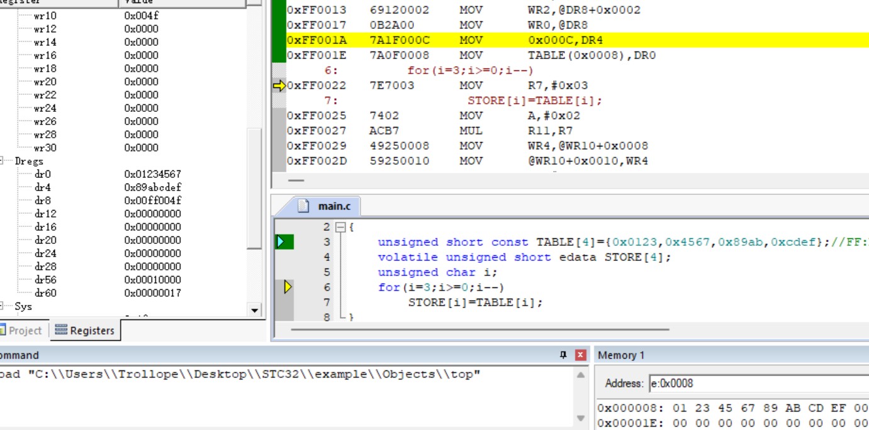Select the wr12 register row
This screenshot has height=430, width=869.
point(123,29)
